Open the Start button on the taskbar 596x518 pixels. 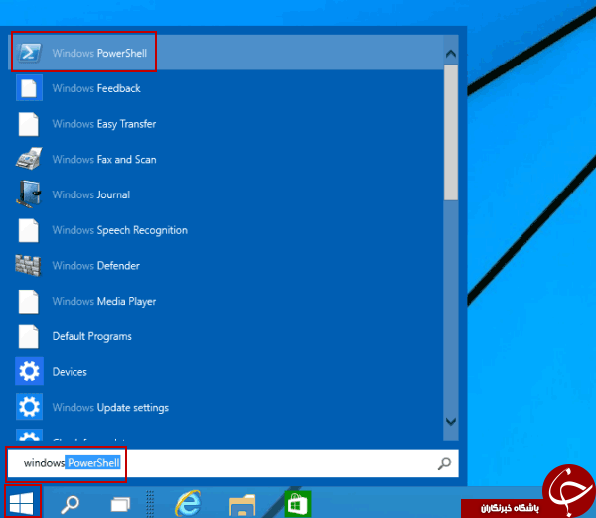22,503
